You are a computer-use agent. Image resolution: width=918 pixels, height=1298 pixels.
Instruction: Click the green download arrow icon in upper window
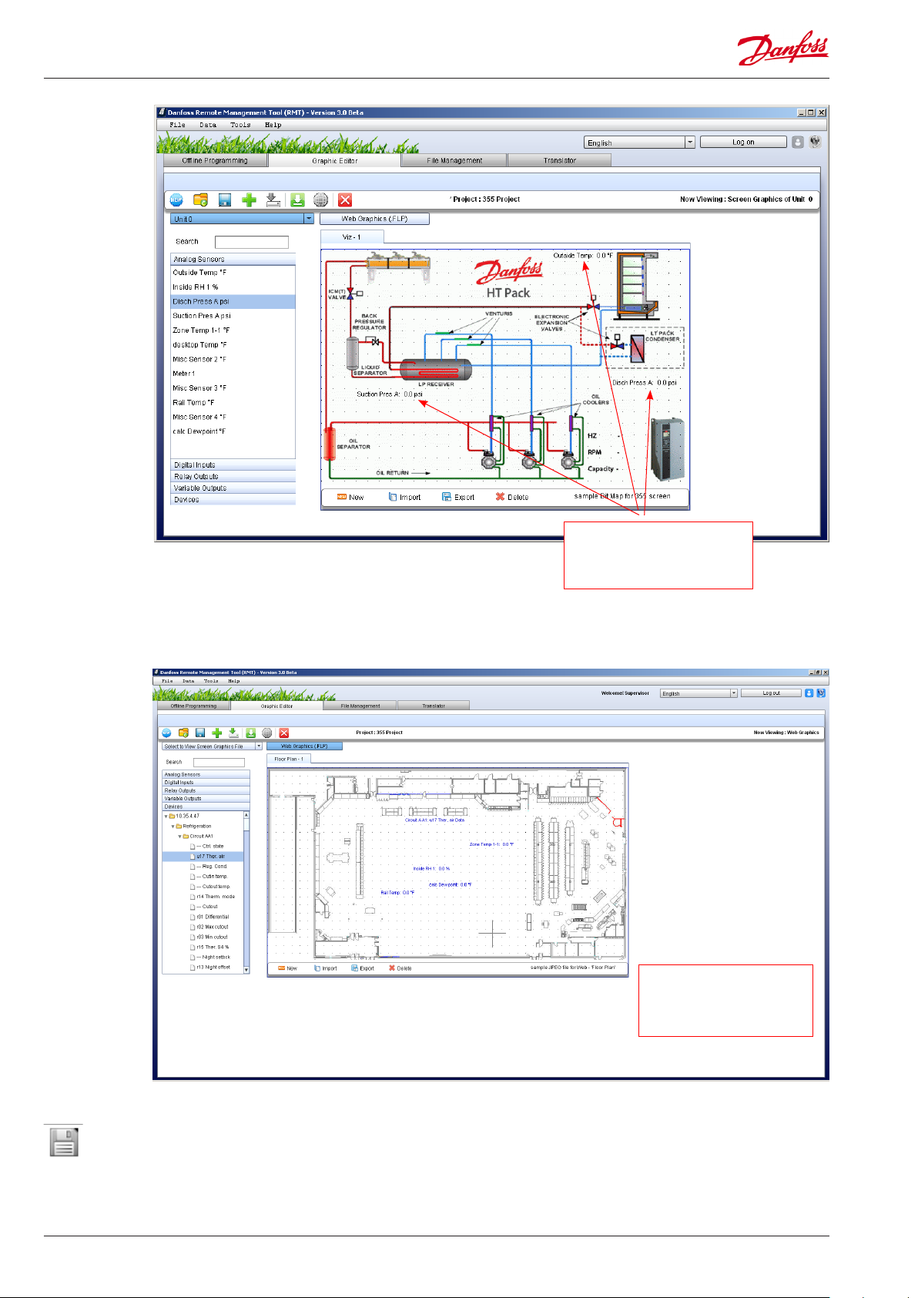pos(297,200)
